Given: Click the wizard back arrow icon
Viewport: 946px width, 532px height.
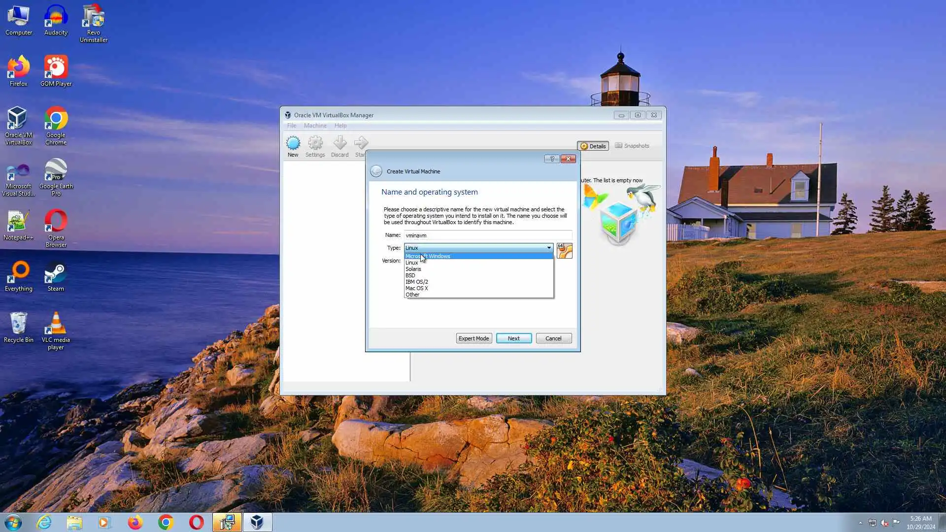Looking at the screenshot, I should point(376,171).
